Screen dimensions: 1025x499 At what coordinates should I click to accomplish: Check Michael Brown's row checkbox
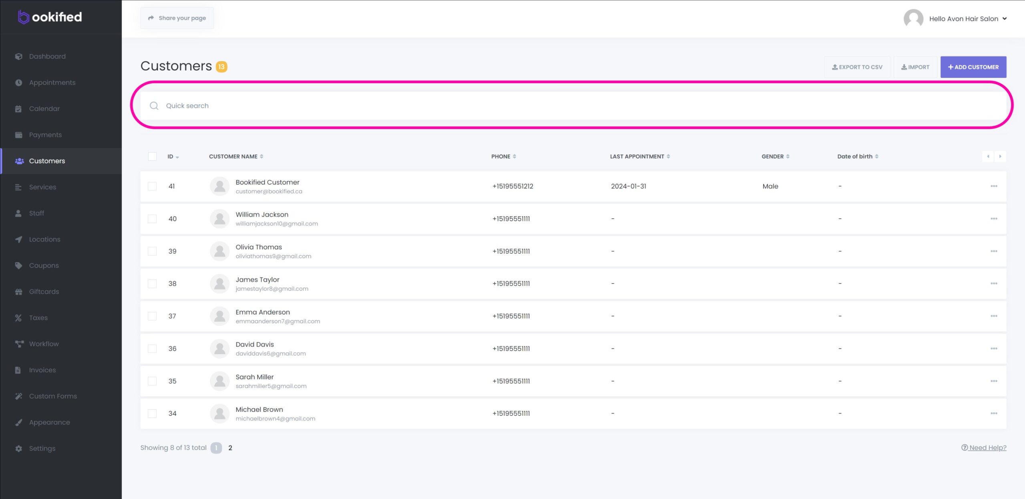point(152,414)
